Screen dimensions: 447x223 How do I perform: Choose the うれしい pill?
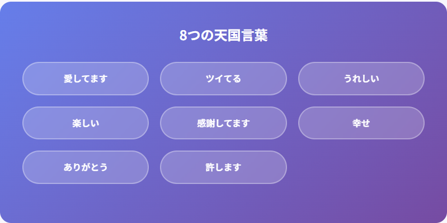pos(361,79)
